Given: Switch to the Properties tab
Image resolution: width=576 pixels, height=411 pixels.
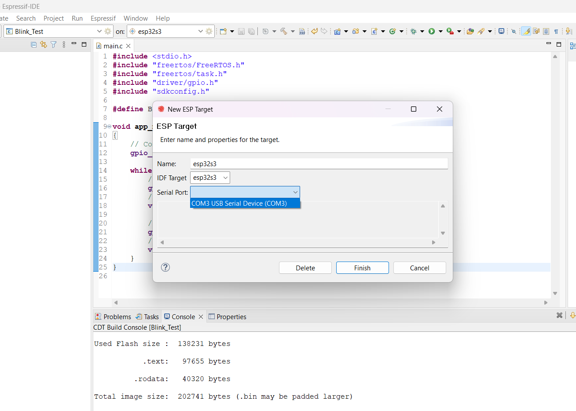Looking at the screenshot, I should [227, 316].
